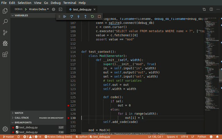
Task: Click the Continue button in debug toolbar
Action: pos(65,16)
